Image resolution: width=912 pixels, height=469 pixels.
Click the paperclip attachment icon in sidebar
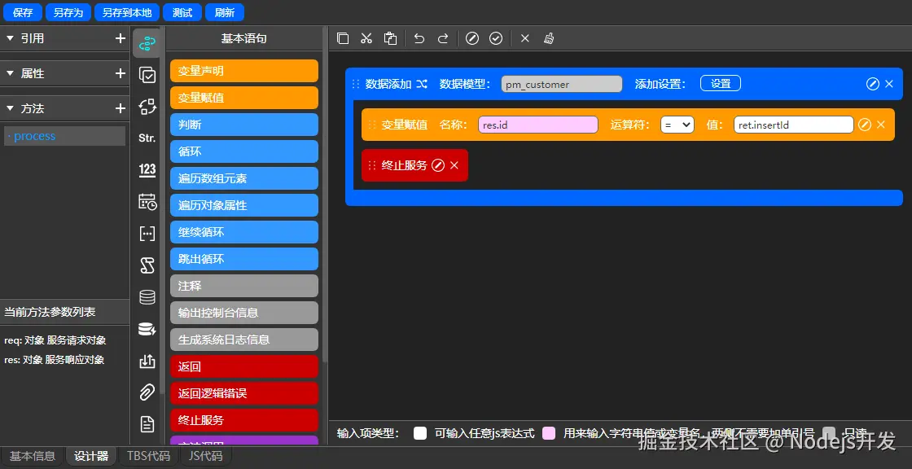(147, 392)
